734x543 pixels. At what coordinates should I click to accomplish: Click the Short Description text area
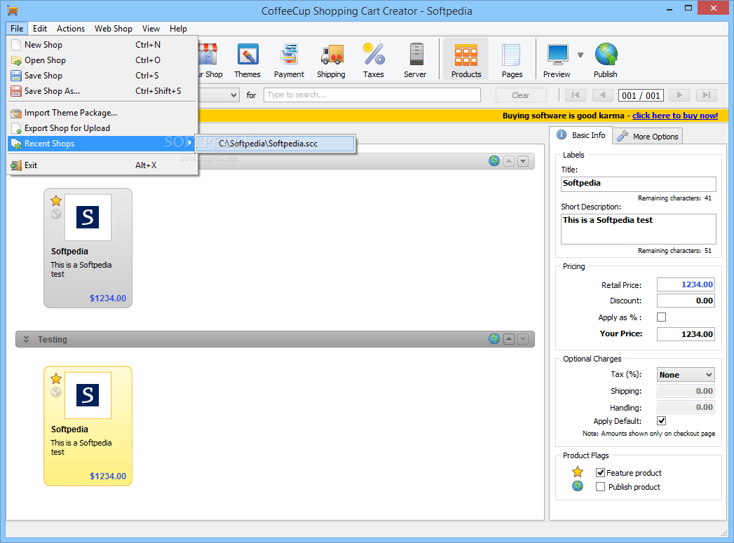tap(639, 229)
